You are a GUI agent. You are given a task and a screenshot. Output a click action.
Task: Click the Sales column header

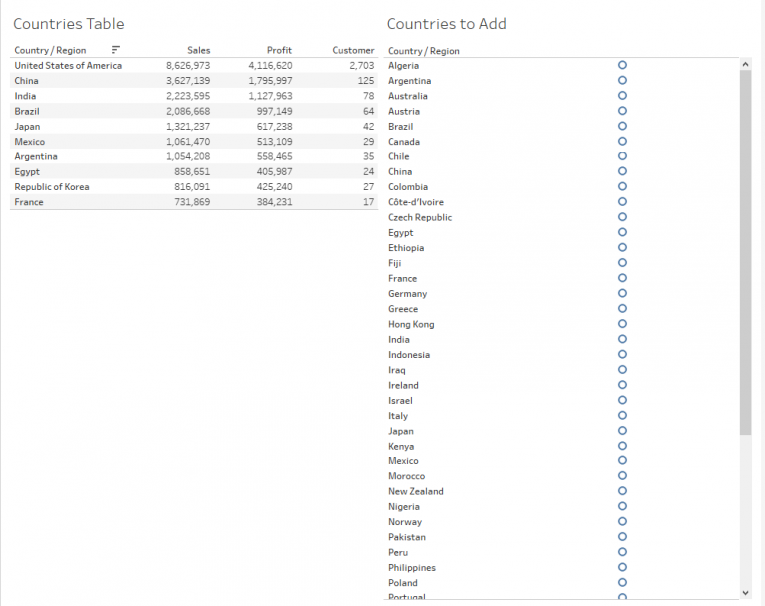198,50
